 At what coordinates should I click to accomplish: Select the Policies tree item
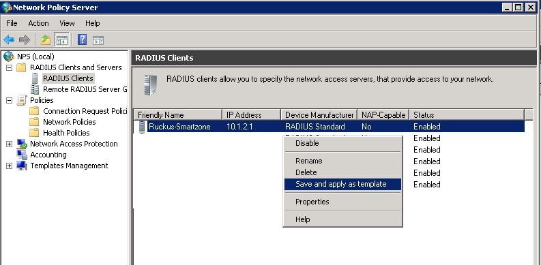(x=42, y=100)
